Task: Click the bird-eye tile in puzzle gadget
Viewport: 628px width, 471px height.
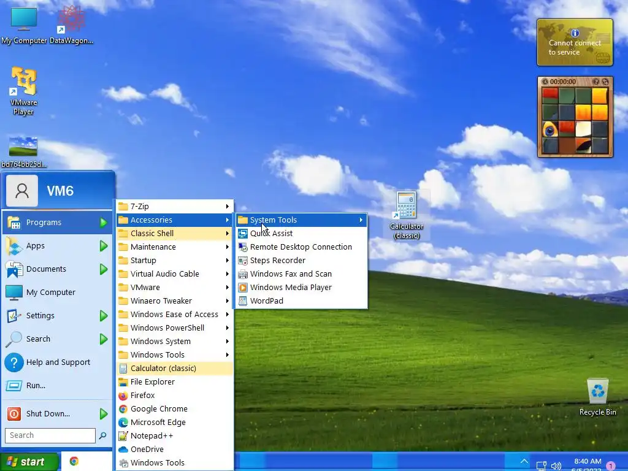Action: click(550, 129)
